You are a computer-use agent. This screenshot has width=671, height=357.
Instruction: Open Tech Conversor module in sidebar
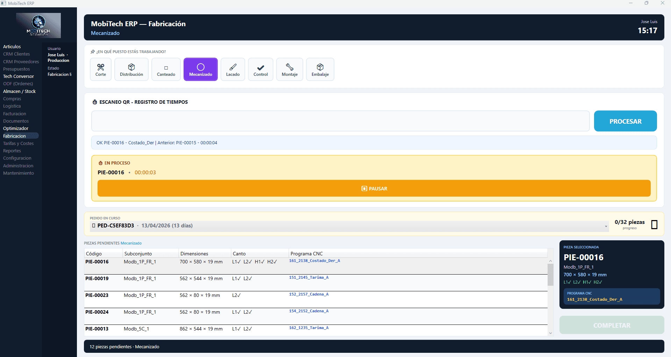(x=19, y=76)
